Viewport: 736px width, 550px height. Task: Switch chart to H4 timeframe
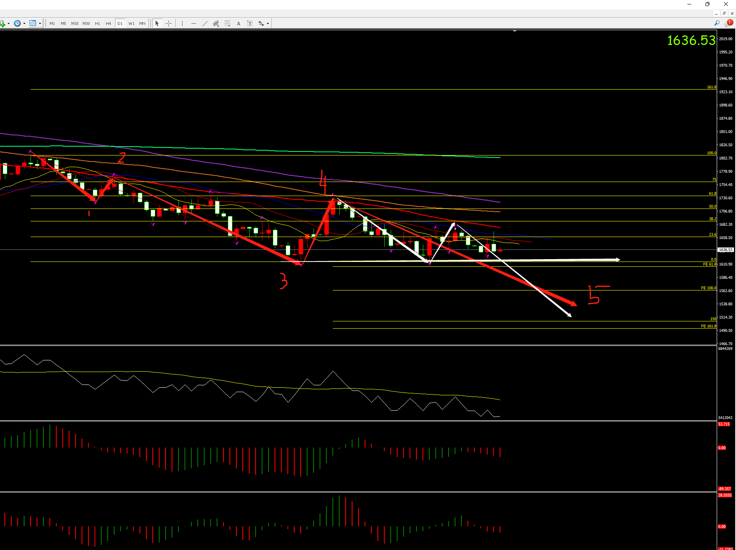108,23
